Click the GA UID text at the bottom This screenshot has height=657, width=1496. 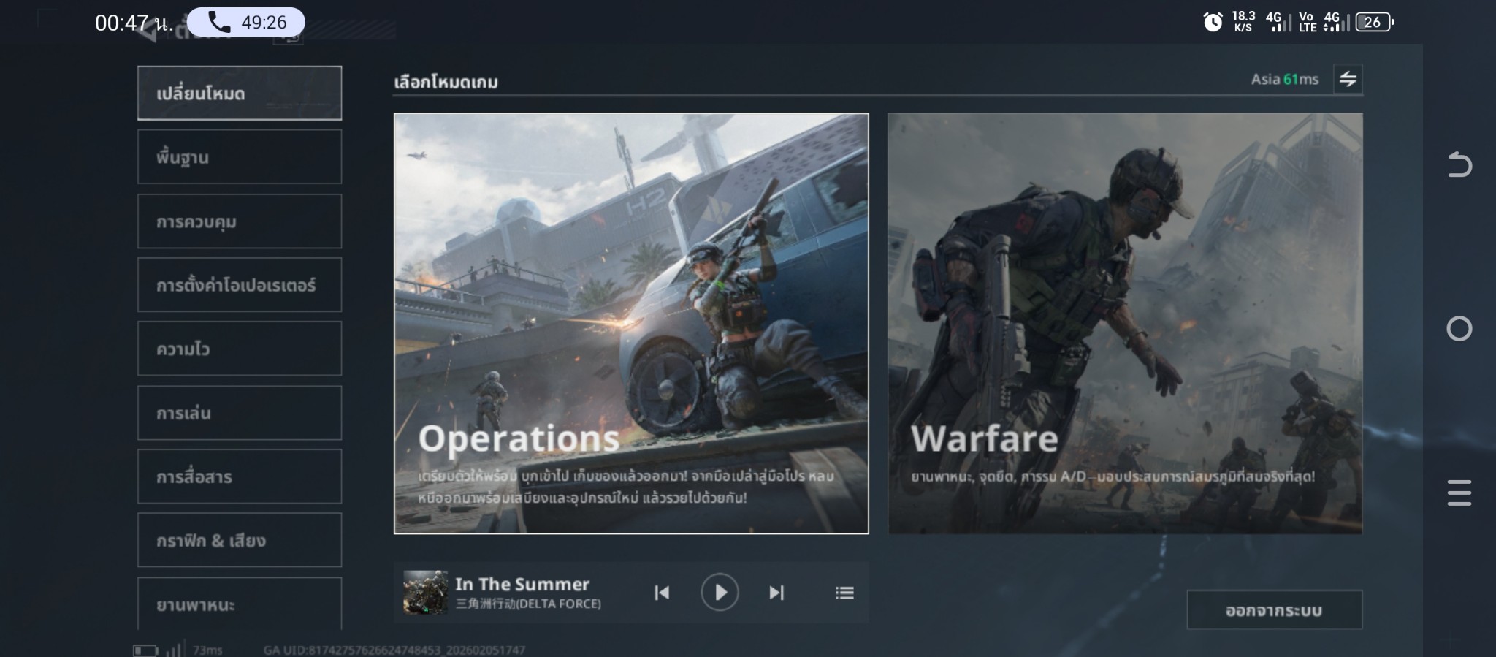(x=394, y=650)
